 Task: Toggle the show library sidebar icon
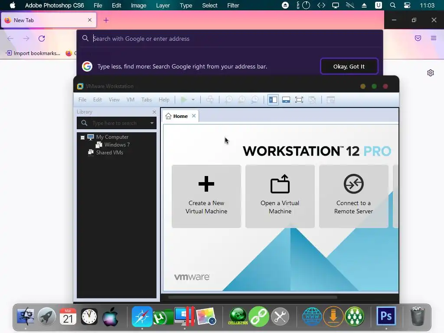[273, 100]
